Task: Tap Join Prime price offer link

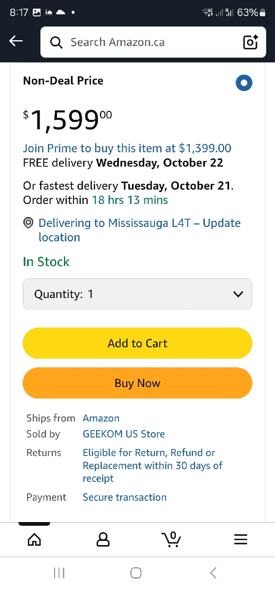Action: point(127,148)
